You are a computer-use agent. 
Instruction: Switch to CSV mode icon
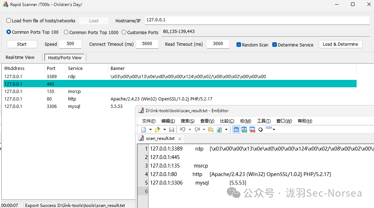252,130
